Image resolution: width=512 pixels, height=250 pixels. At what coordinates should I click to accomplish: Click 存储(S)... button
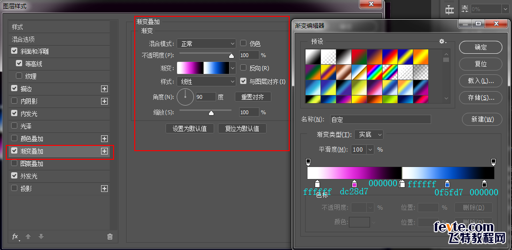click(x=480, y=98)
